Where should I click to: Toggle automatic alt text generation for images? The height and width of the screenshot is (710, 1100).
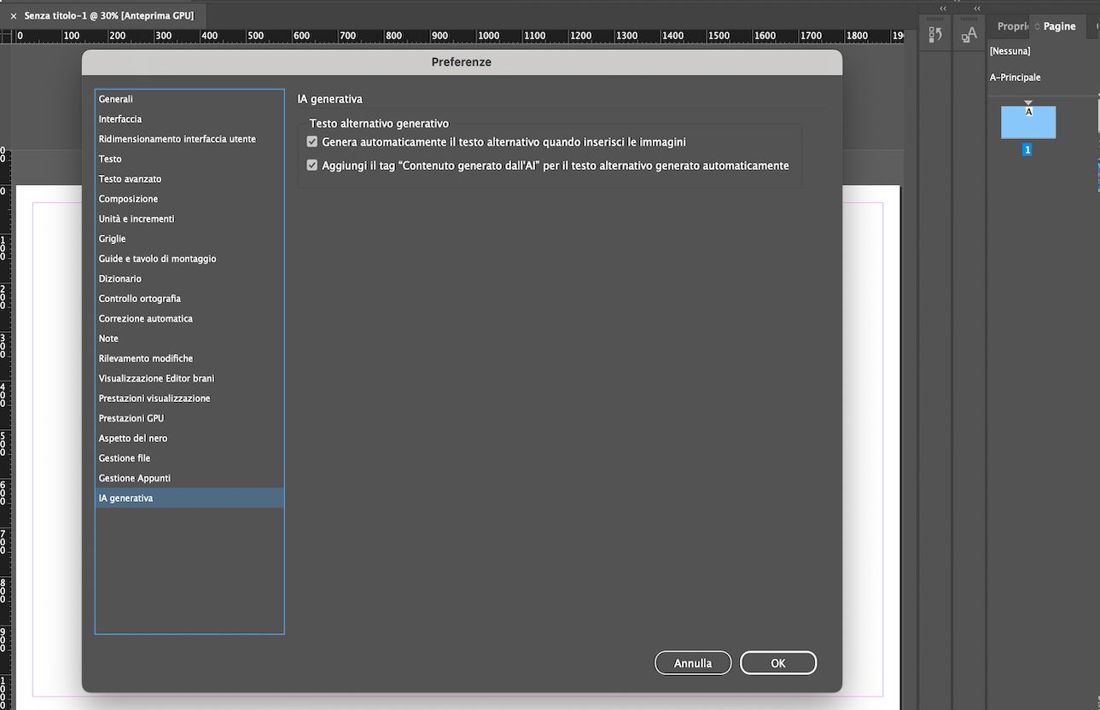point(312,142)
